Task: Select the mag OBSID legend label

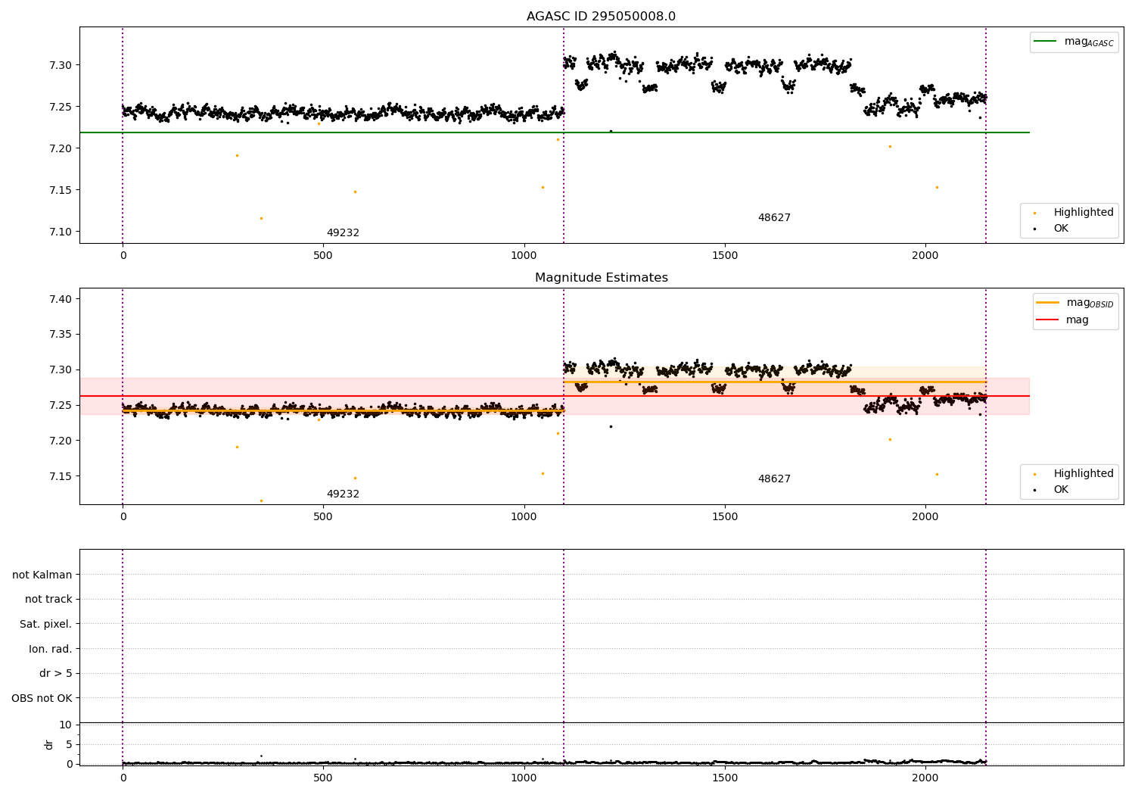Action: [1090, 303]
